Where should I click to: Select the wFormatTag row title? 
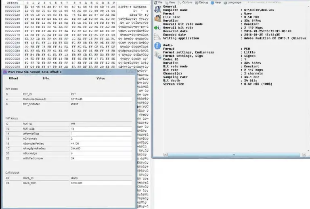click(x=31, y=134)
